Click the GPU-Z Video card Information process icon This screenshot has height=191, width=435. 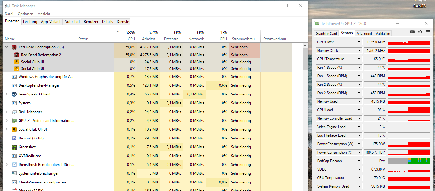(x=14, y=121)
